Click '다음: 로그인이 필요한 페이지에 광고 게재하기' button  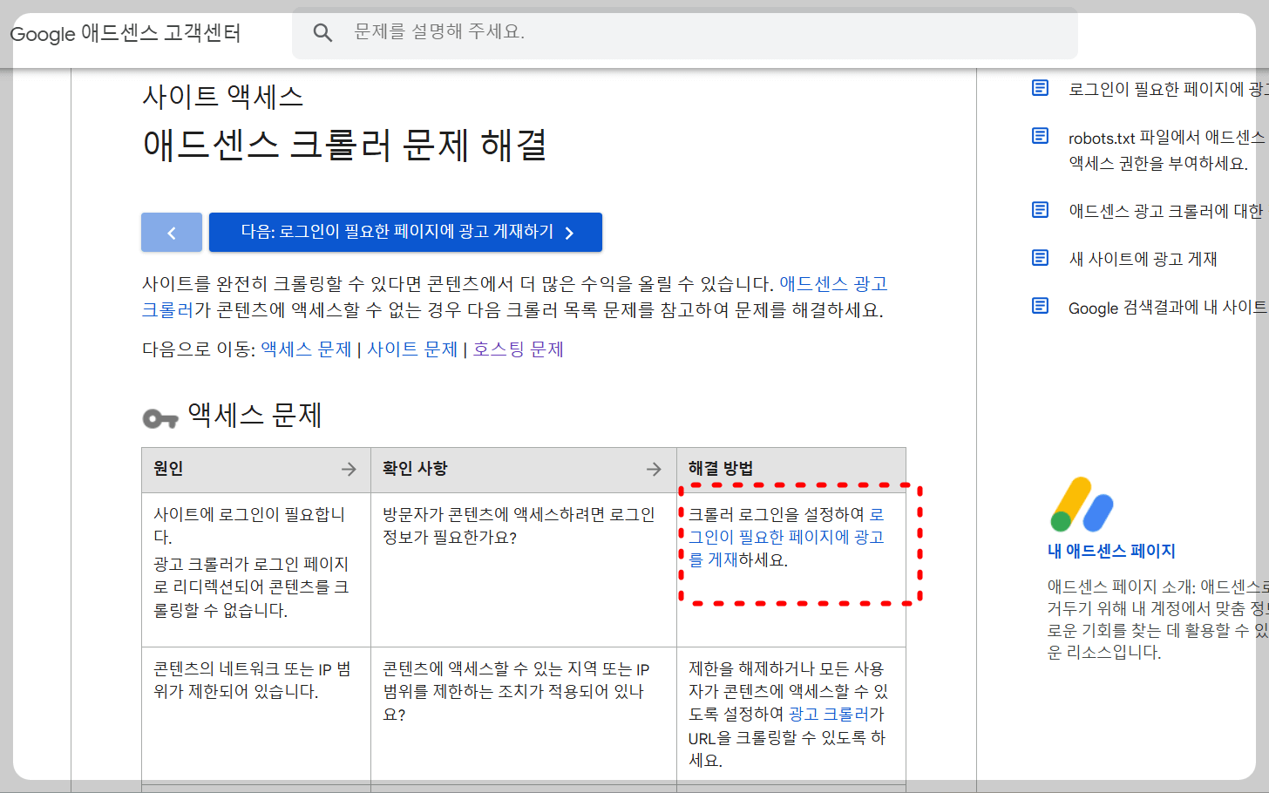pyautogui.click(x=405, y=233)
